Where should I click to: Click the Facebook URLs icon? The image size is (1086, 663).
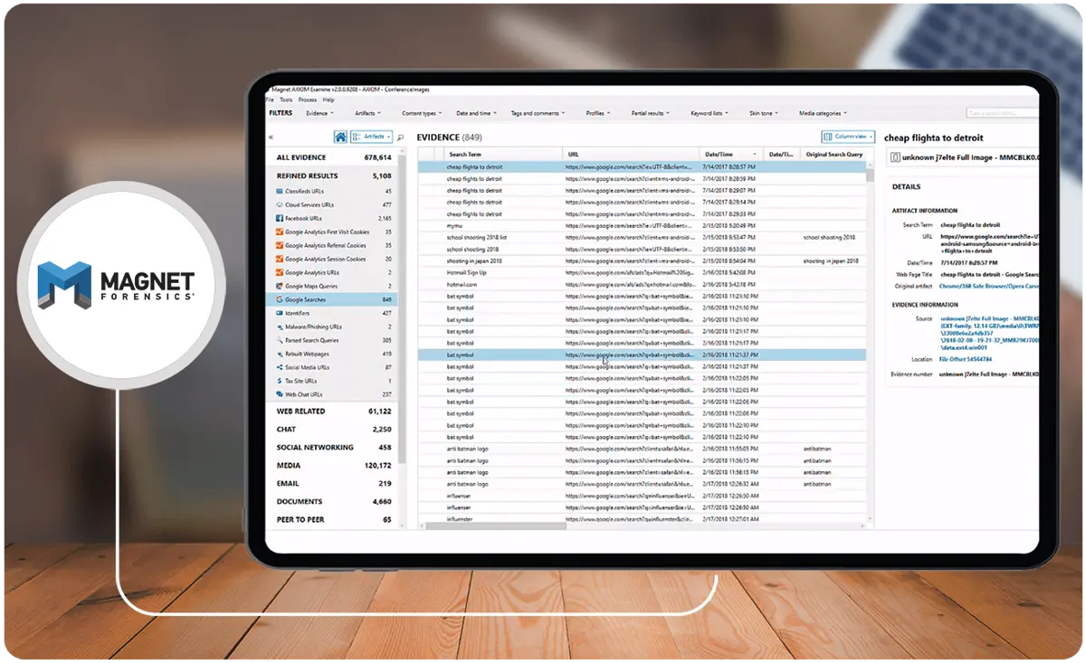(x=280, y=219)
